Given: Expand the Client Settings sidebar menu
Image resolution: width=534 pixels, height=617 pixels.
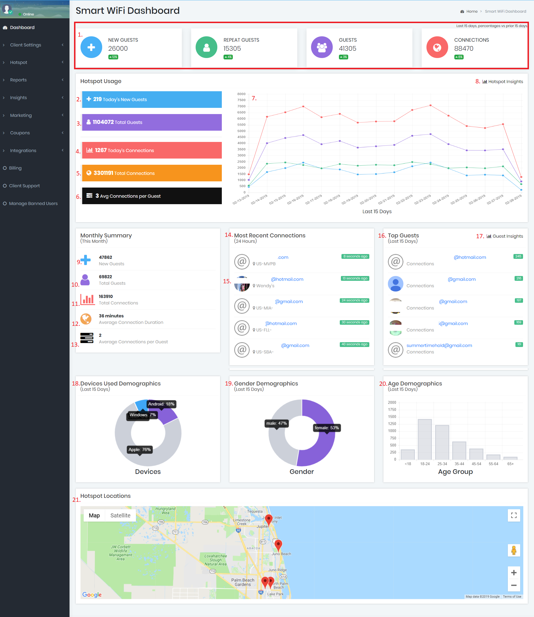Looking at the screenshot, I should point(35,45).
